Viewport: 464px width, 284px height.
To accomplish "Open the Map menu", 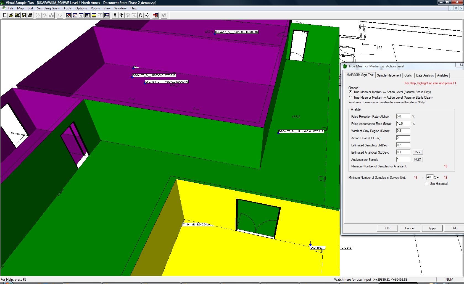I will click(20, 8).
